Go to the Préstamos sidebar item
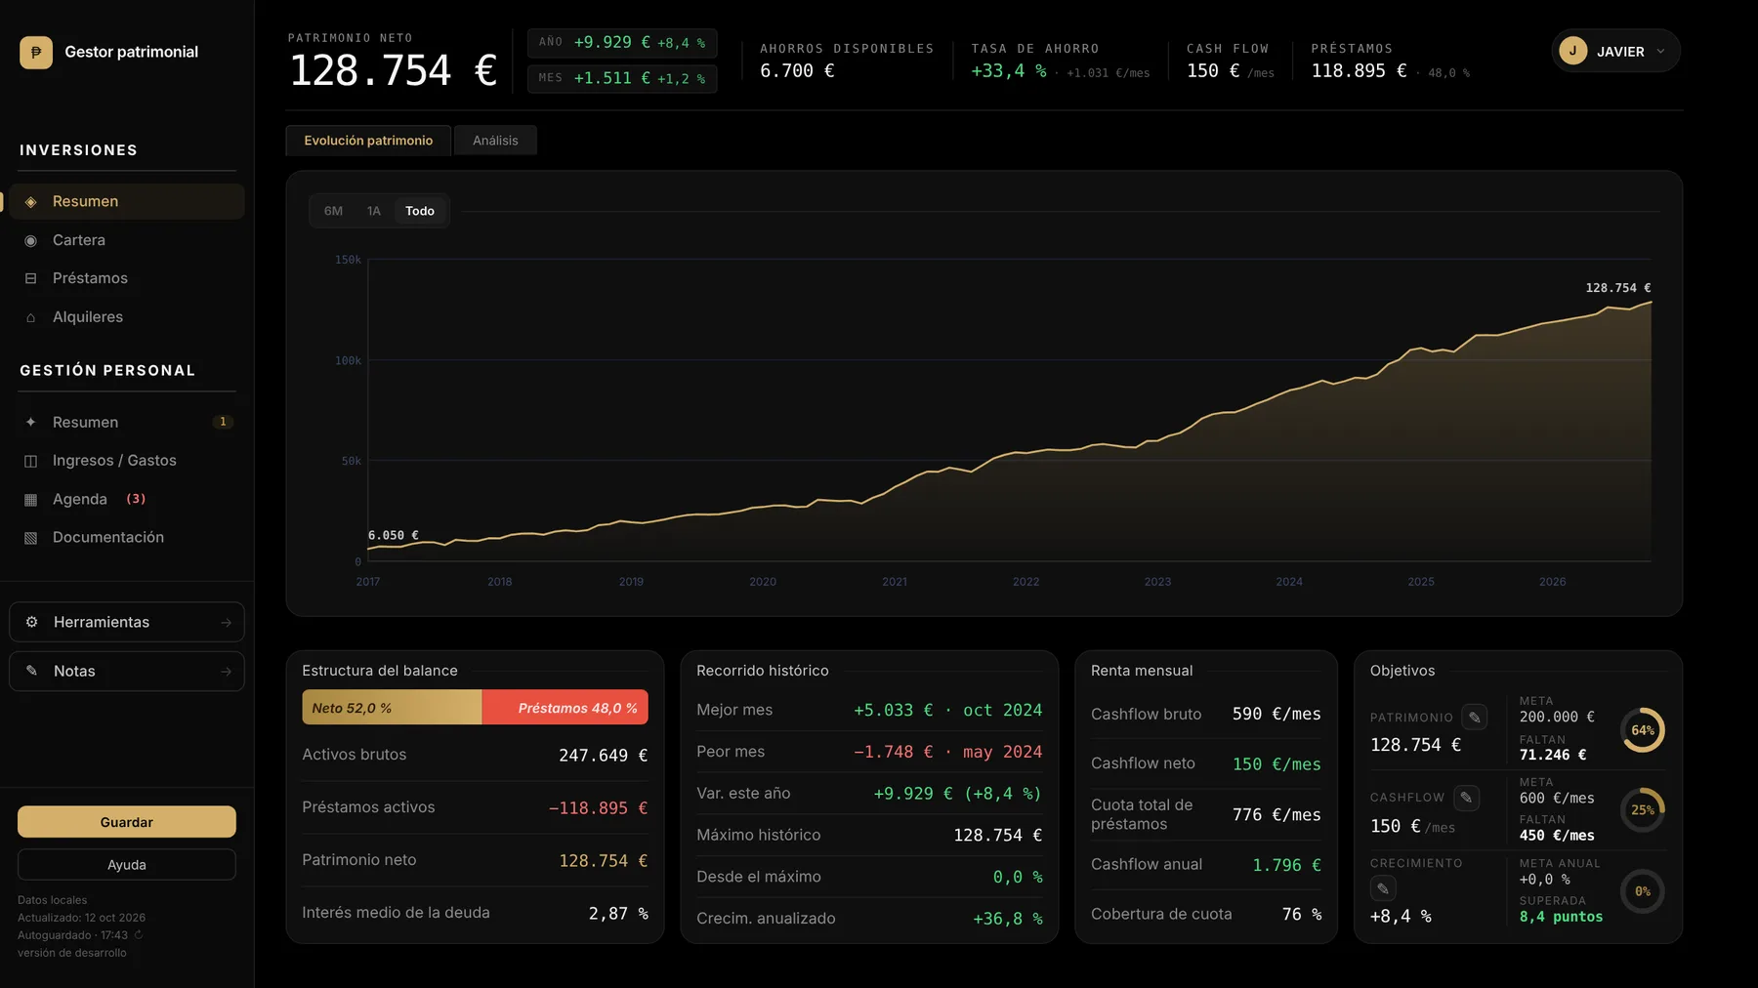Image resolution: width=1758 pixels, height=988 pixels. click(127, 278)
